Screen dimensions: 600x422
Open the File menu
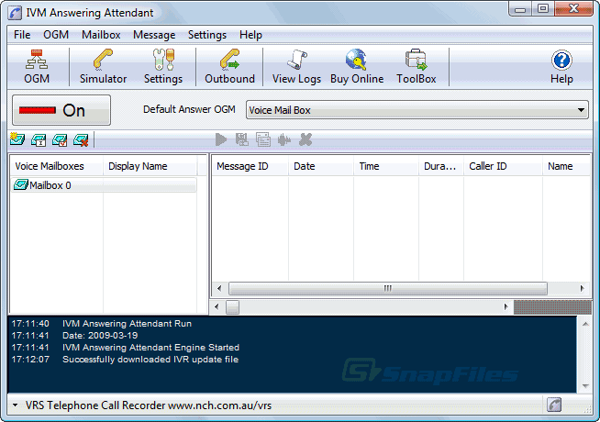point(22,35)
